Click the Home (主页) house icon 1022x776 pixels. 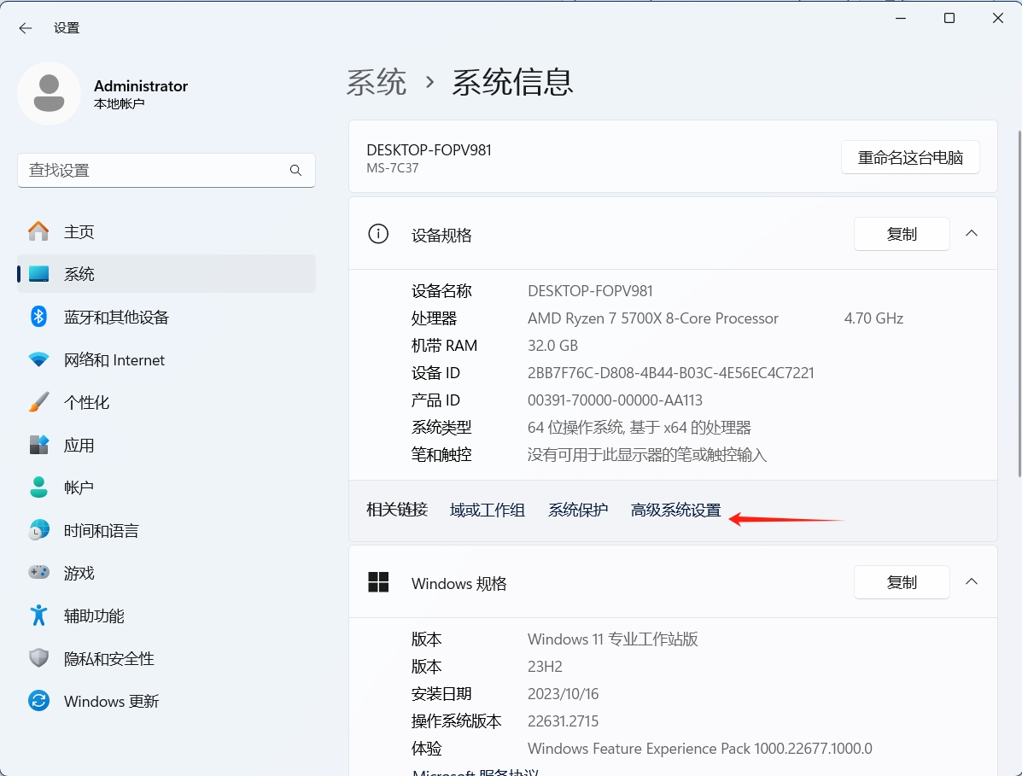pos(38,231)
